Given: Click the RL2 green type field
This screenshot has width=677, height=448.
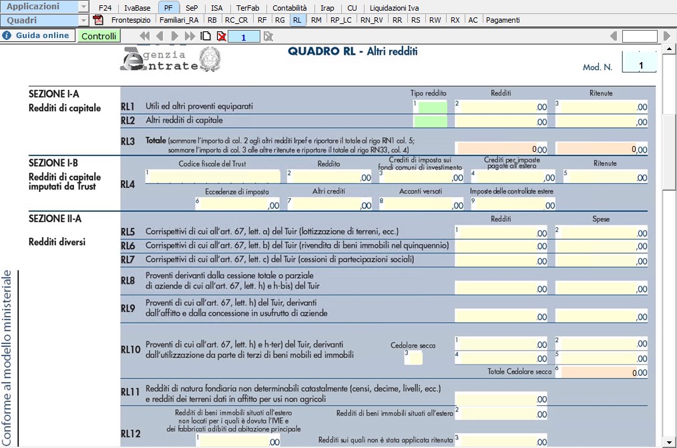Looking at the screenshot, I should pyautogui.click(x=431, y=121).
